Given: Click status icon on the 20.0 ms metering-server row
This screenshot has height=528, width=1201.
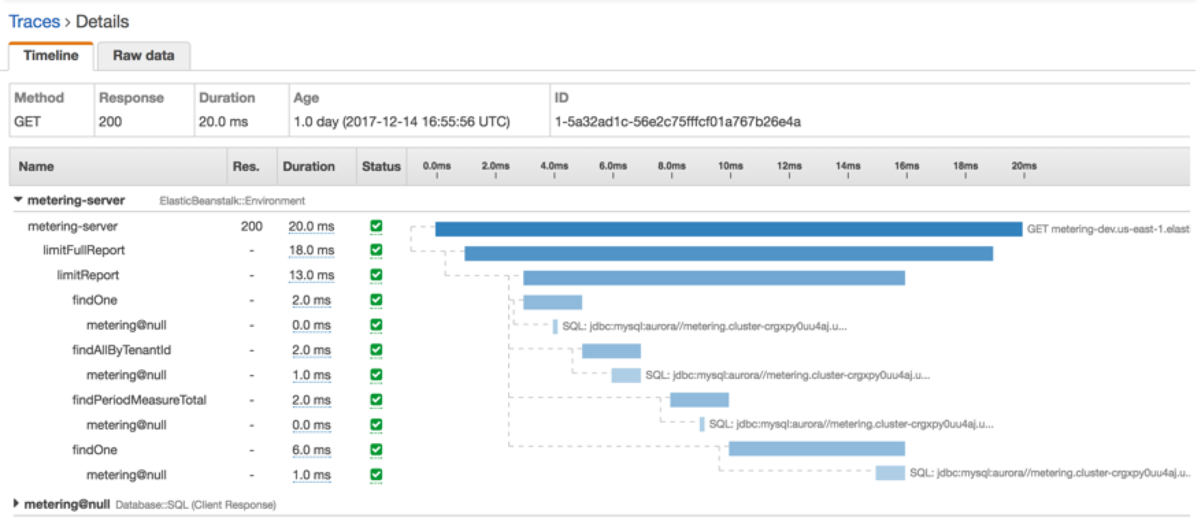Looking at the screenshot, I should [376, 226].
